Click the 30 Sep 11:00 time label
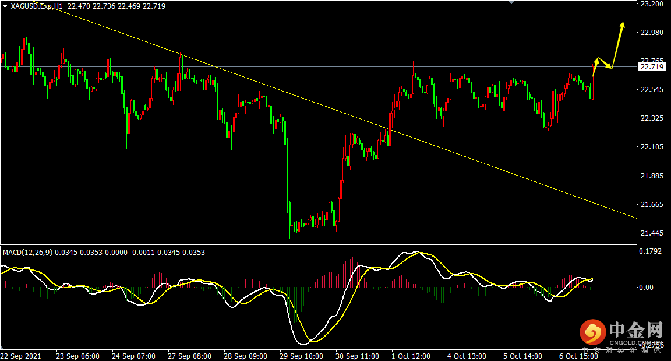 tap(357, 356)
